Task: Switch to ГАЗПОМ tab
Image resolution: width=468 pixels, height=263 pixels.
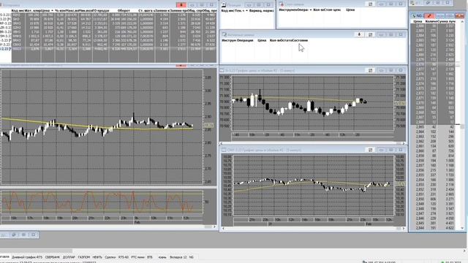Action: click(84, 257)
